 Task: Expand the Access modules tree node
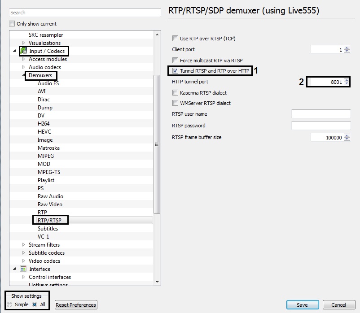point(24,59)
